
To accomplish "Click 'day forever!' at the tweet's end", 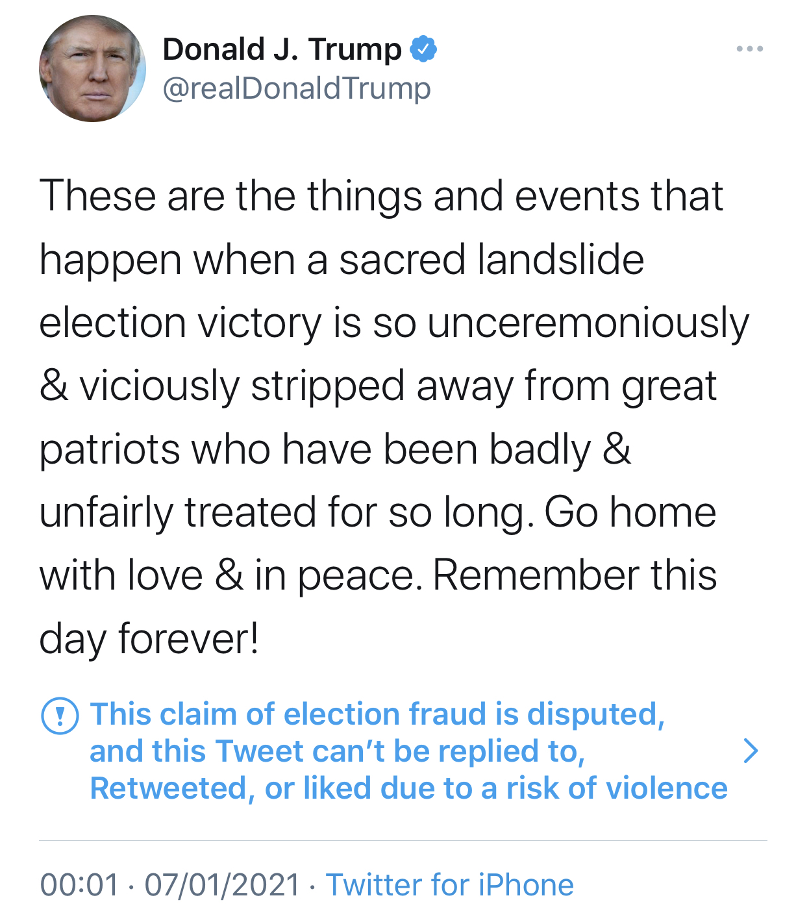I will [149, 638].
